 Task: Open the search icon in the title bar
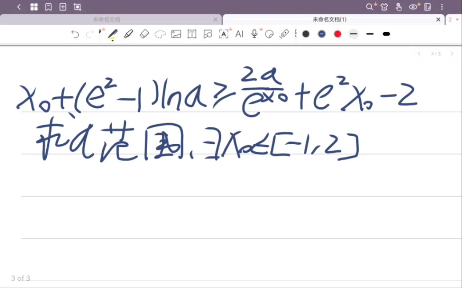(368, 7)
